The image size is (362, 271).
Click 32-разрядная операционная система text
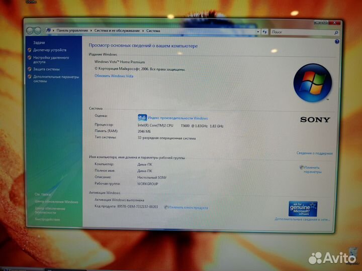166,139
